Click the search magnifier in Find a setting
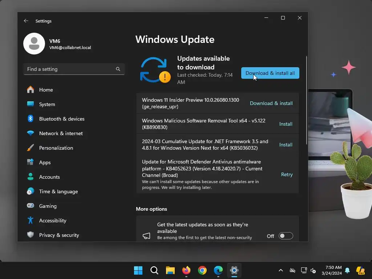Viewport: 372px width, 279px height. point(118,69)
